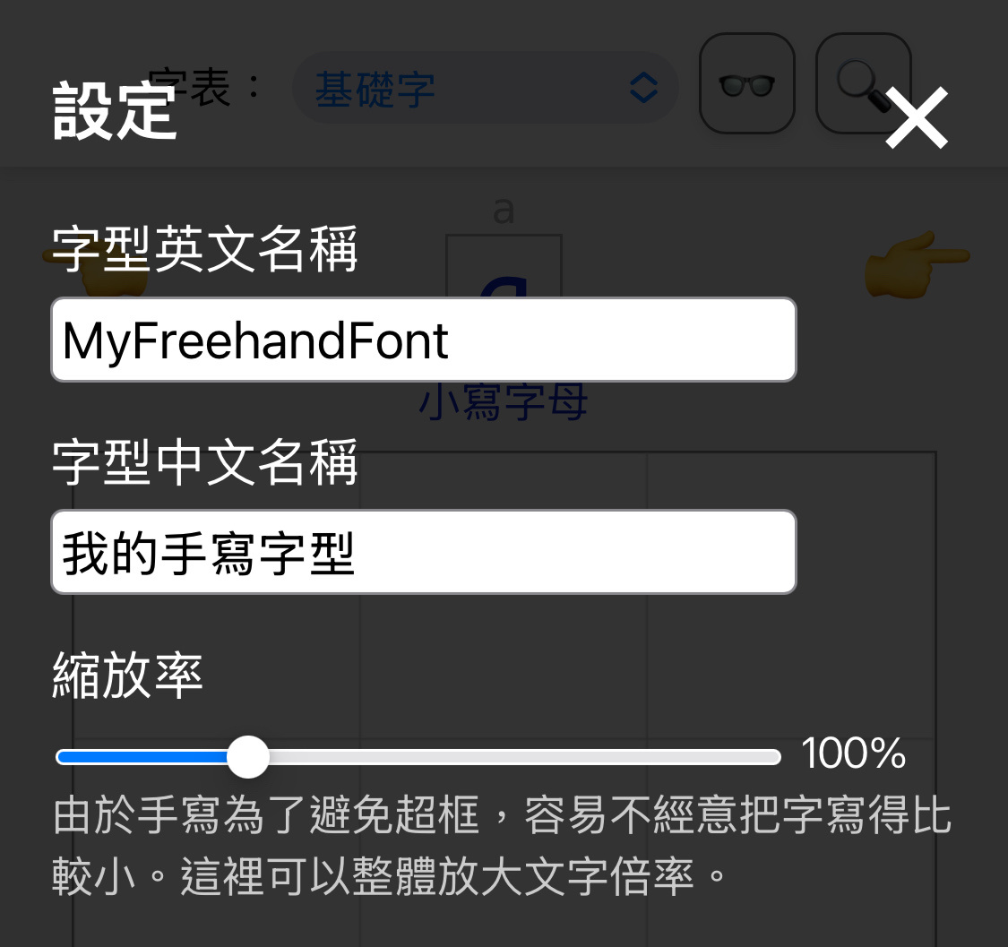Click the blue filled portion of the slider

tap(142, 757)
